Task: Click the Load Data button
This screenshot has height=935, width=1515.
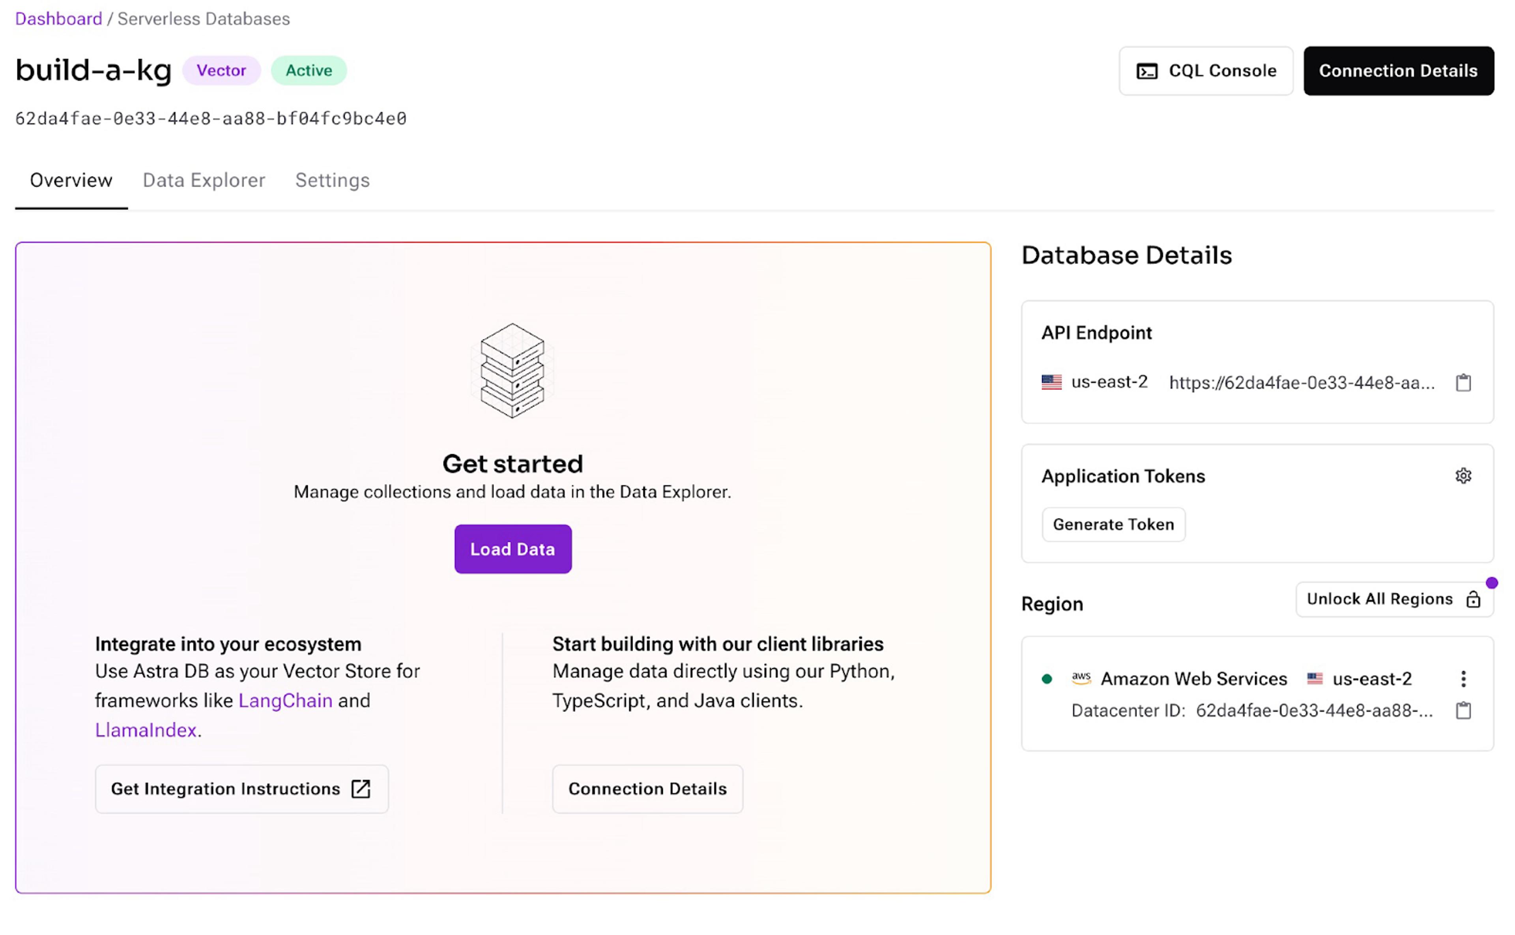Action: (x=513, y=549)
